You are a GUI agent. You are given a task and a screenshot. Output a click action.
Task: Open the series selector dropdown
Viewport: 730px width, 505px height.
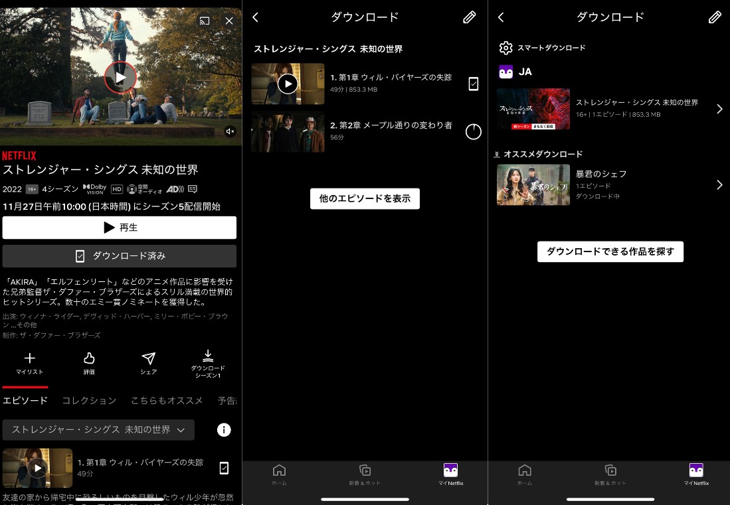(98, 430)
